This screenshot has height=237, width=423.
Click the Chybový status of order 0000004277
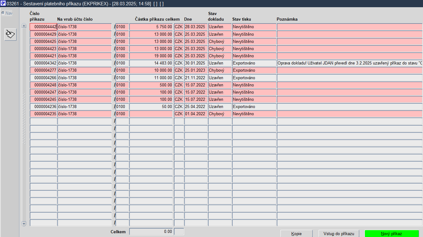tap(220, 70)
